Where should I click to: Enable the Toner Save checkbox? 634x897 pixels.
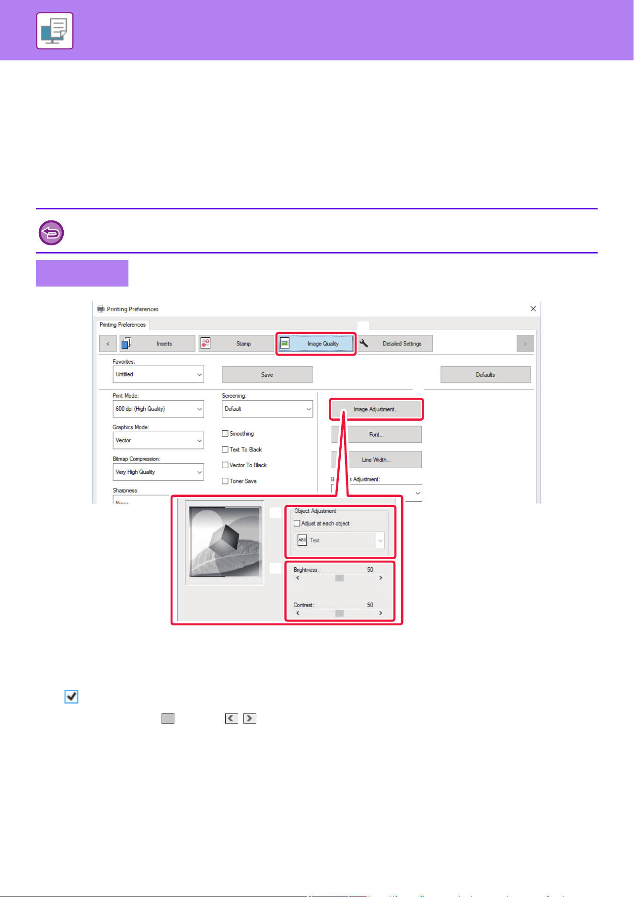click(x=225, y=481)
